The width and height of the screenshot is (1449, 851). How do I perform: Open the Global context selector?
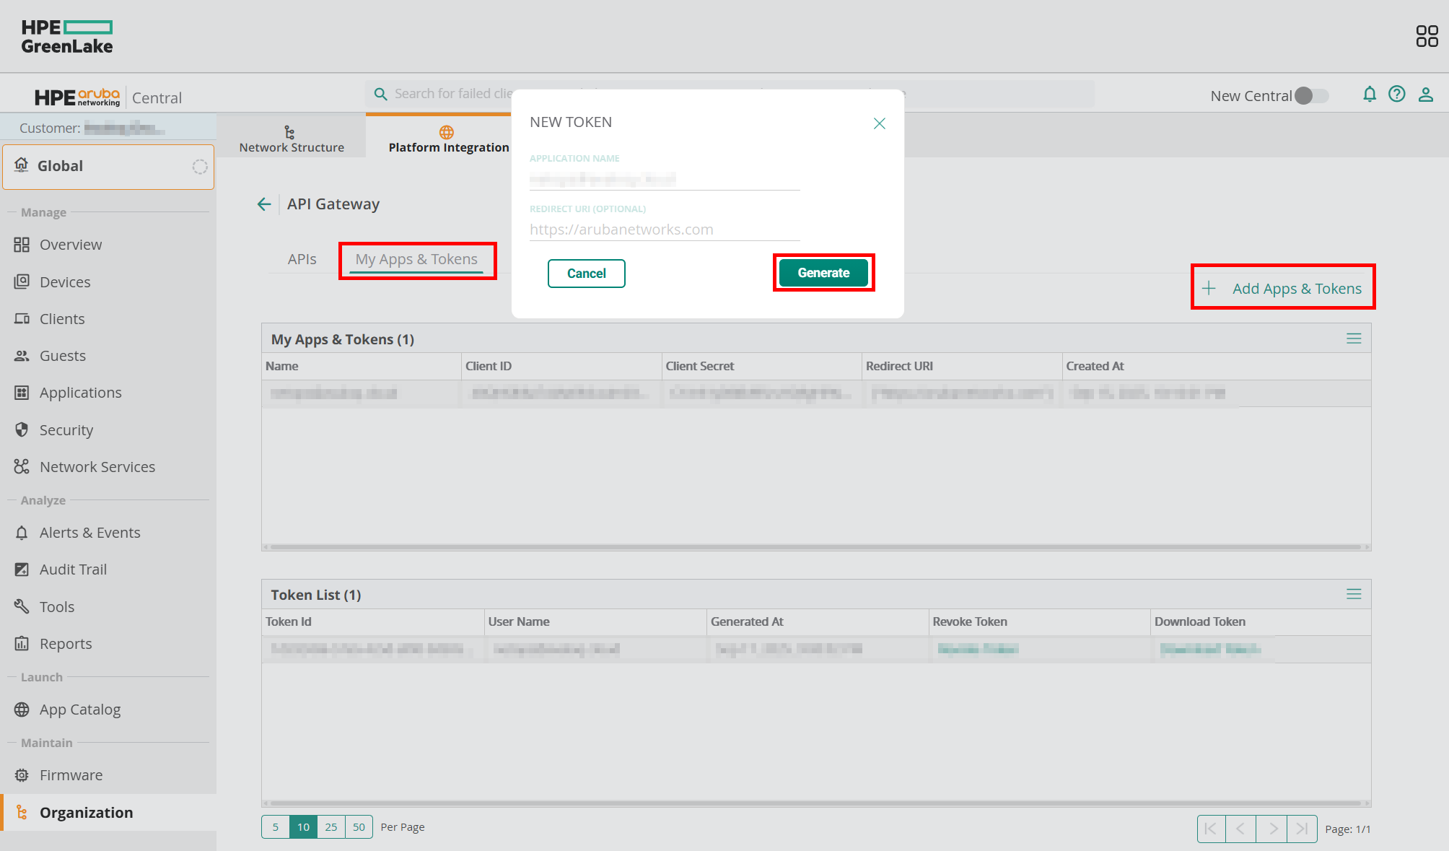[x=108, y=167]
